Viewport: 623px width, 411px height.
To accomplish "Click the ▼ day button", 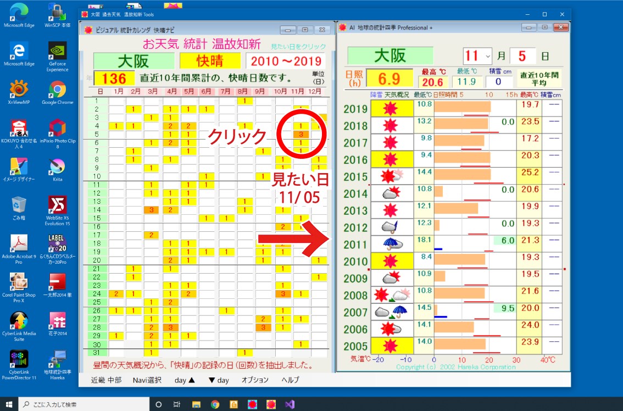I will coord(220,379).
